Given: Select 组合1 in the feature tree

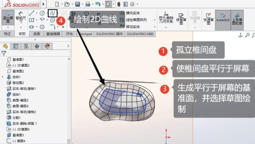Looking at the screenshot, I should [14, 95].
